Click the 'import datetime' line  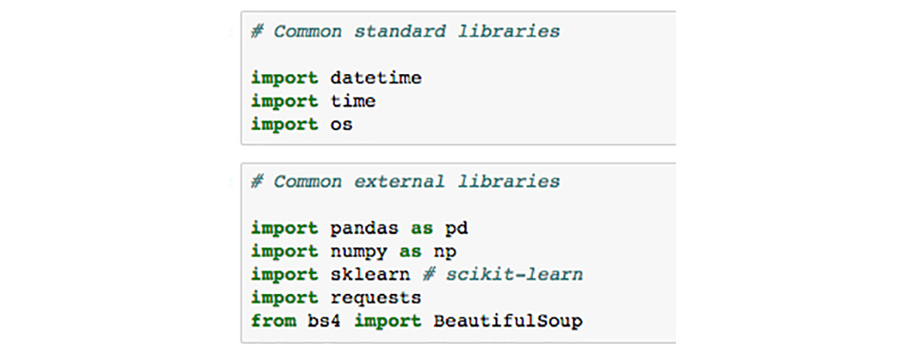click(336, 78)
